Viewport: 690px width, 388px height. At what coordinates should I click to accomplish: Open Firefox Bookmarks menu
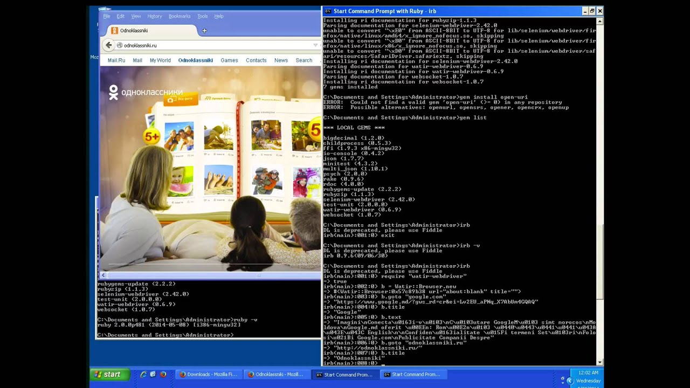180,16
